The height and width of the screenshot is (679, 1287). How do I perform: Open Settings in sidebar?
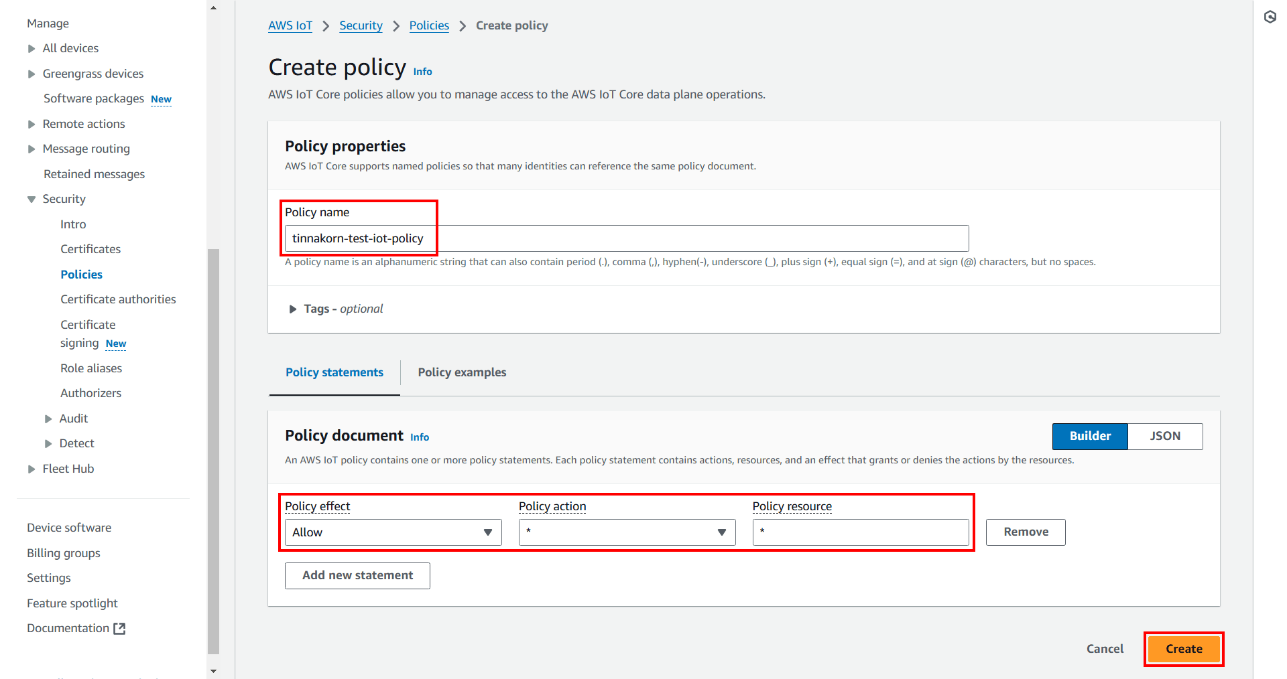click(x=49, y=578)
